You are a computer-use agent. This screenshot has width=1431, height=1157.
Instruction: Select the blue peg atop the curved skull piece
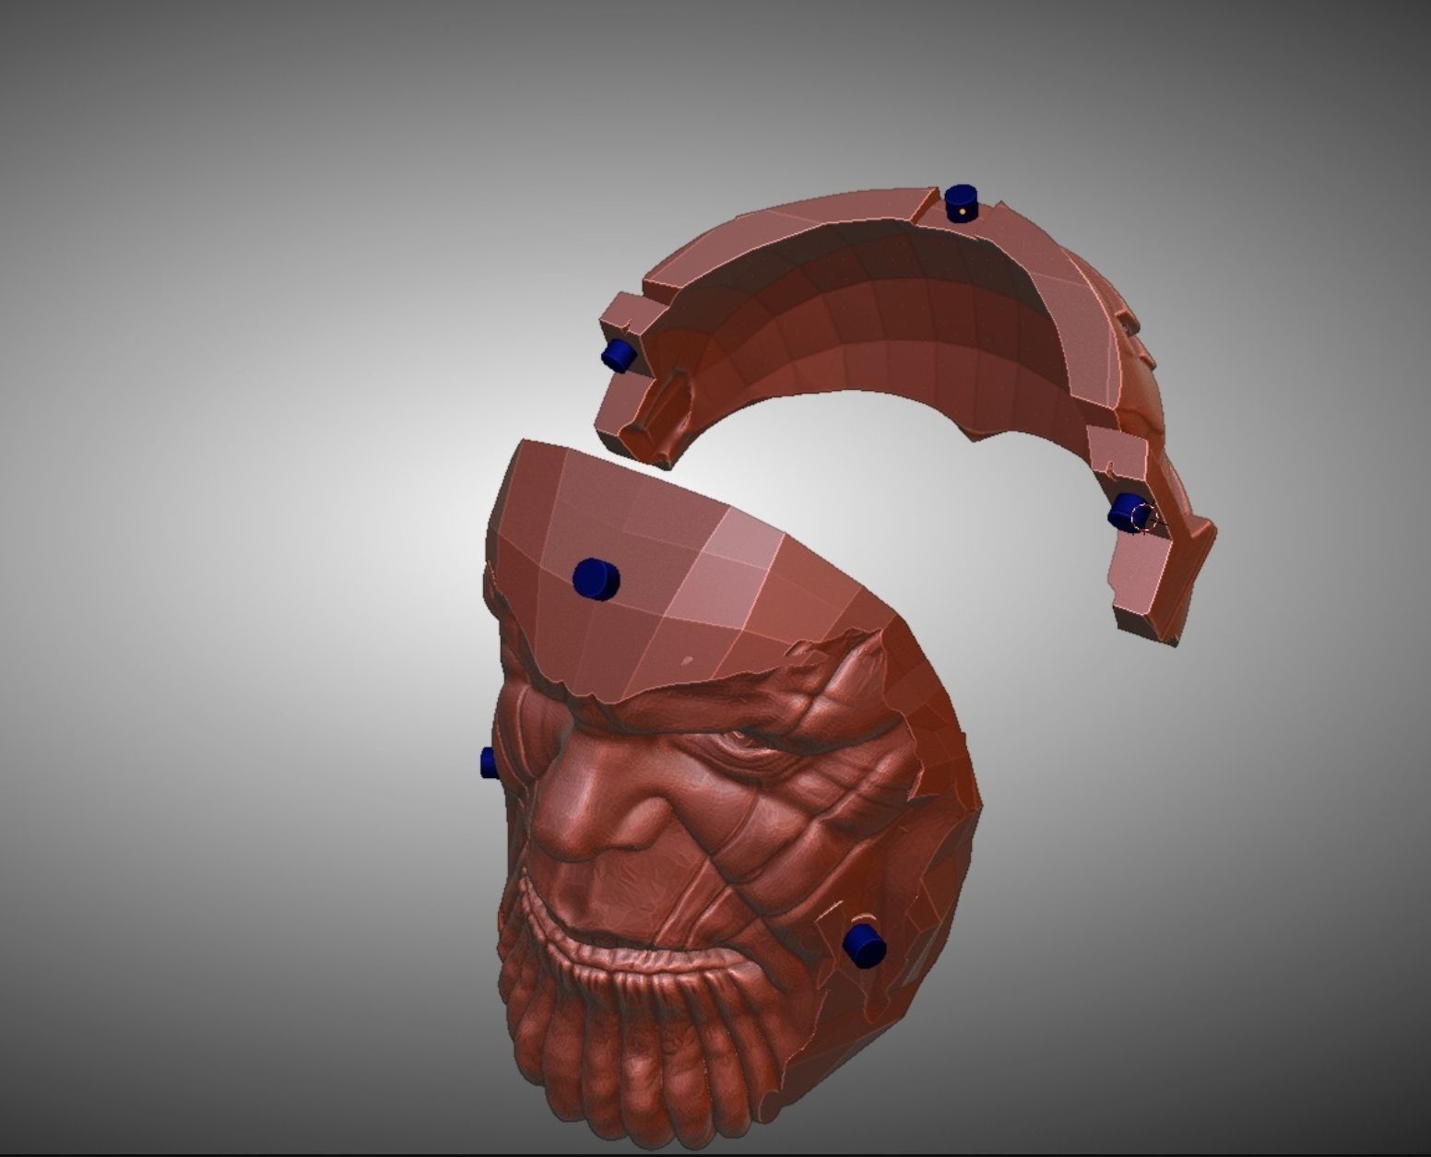pyautogui.click(x=961, y=203)
